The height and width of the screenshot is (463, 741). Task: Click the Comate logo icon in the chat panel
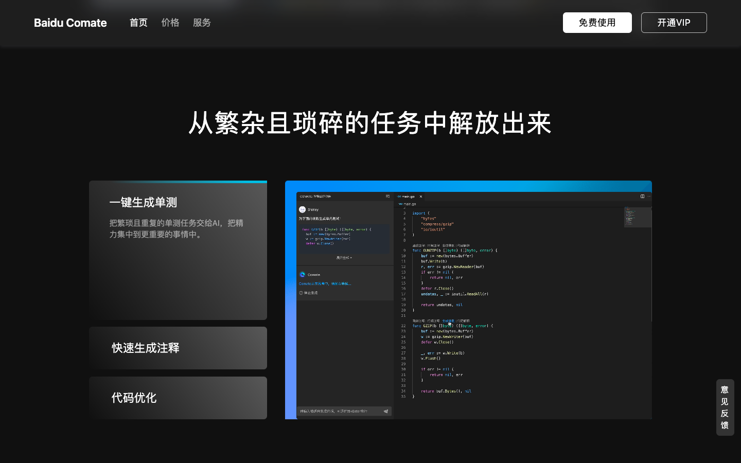pyautogui.click(x=302, y=274)
